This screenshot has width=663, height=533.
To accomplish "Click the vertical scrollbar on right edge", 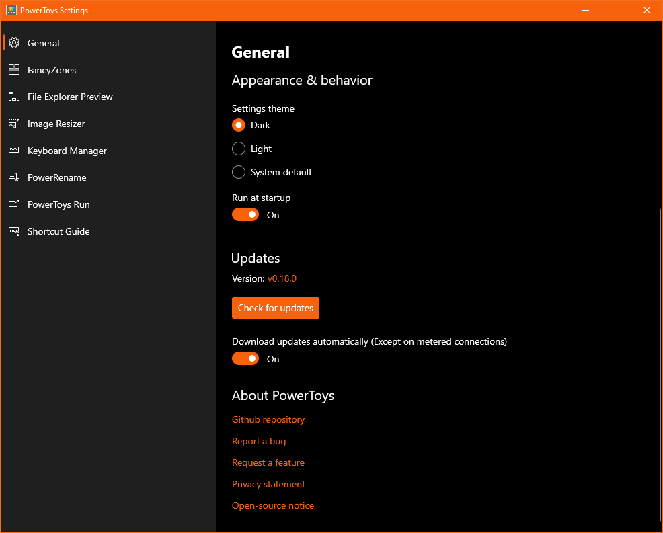I will [x=660, y=365].
